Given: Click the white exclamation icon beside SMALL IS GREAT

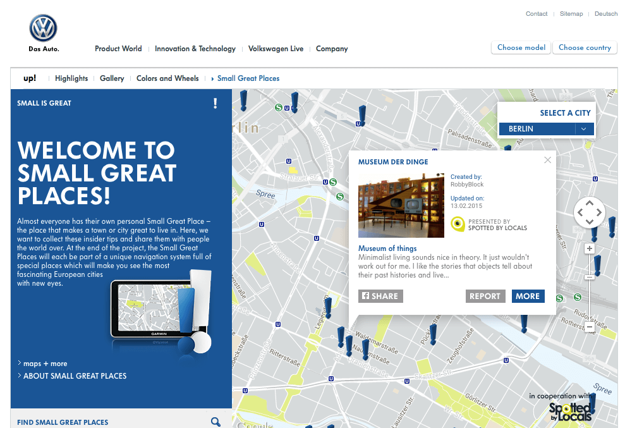Looking at the screenshot, I should (215, 104).
